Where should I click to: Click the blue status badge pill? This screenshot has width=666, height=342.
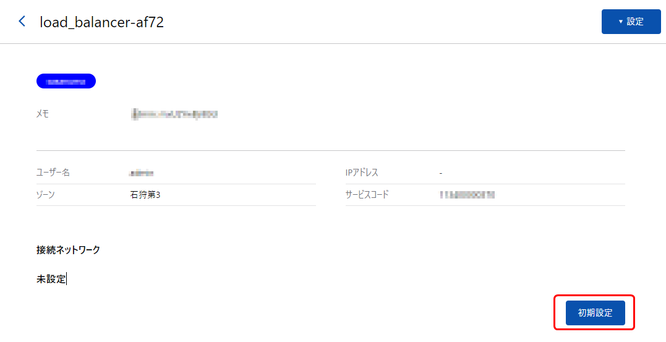[66, 81]
